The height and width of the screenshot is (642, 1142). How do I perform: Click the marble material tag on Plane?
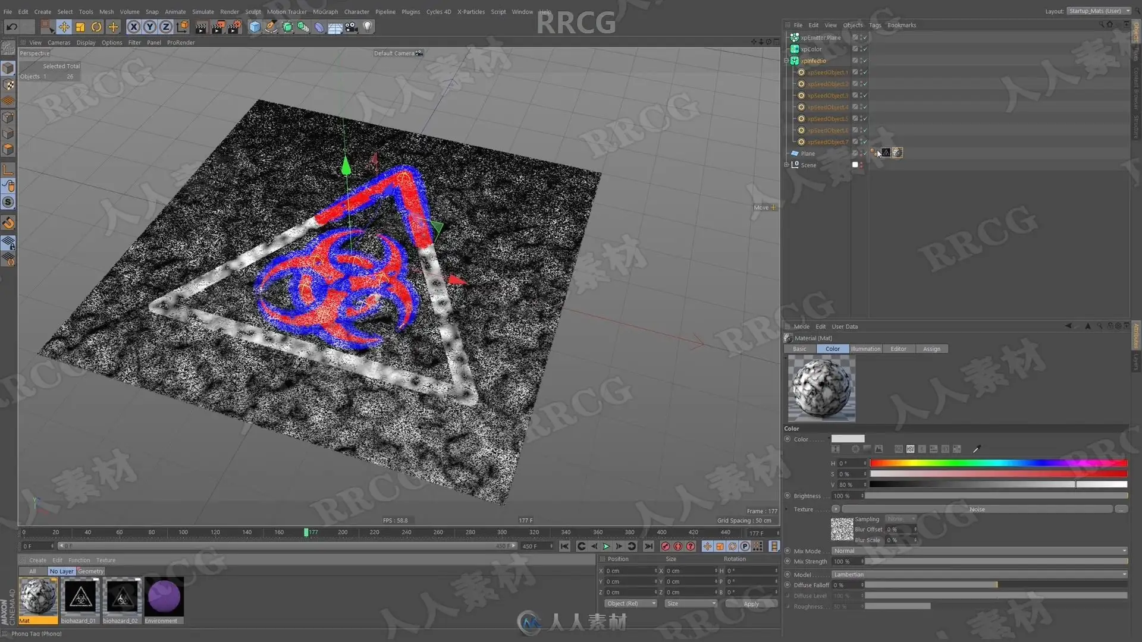(x=898, y=153)
